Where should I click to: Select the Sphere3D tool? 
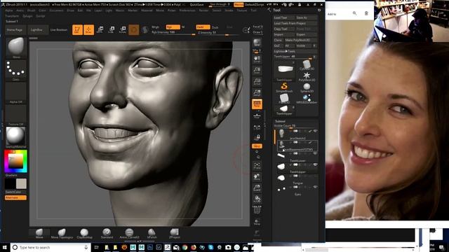point(307,87)
